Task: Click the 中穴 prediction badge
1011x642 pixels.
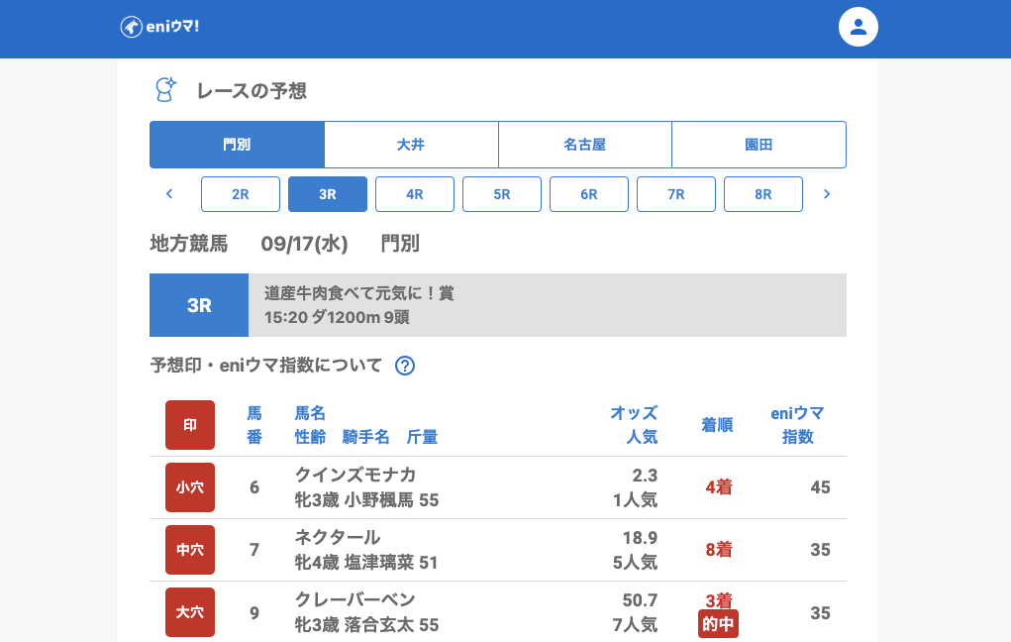Action: 189,550
